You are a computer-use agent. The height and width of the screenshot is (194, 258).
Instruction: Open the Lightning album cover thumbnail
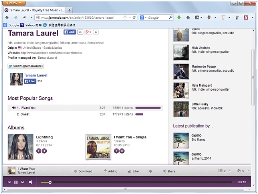pyautogui.click(x=21, y=147)
